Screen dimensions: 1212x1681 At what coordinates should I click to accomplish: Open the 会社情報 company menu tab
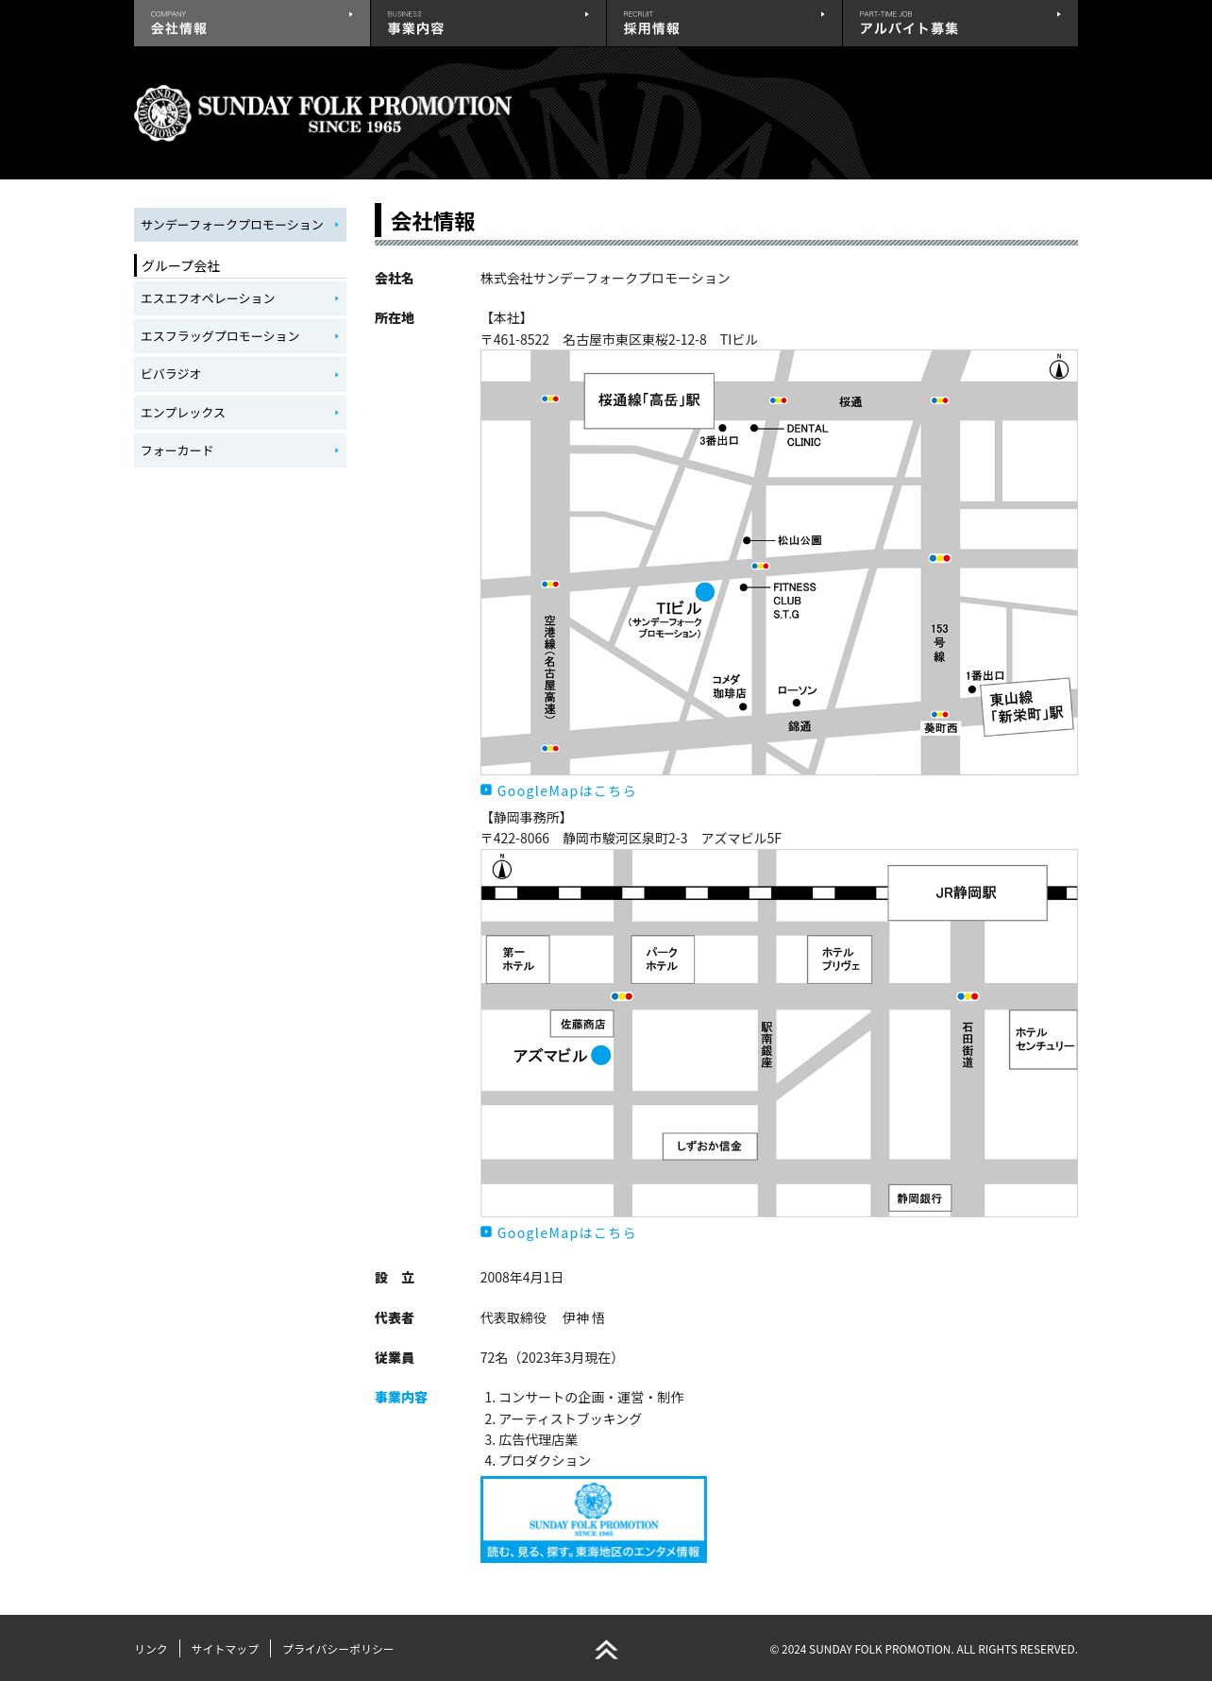[252, 23]
